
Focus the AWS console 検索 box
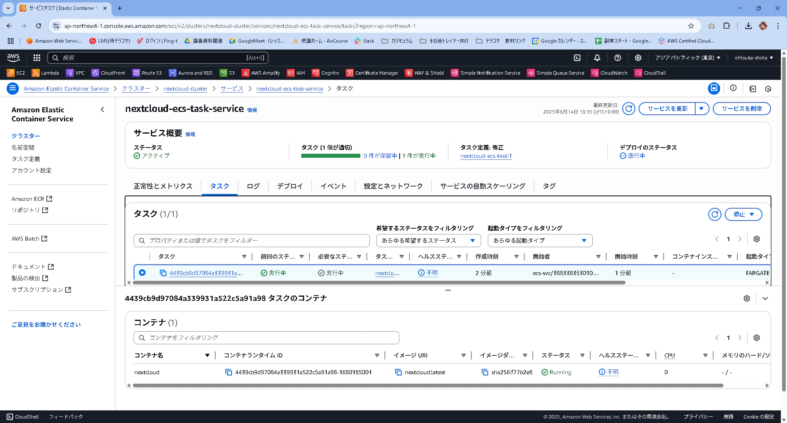(158, 58)
